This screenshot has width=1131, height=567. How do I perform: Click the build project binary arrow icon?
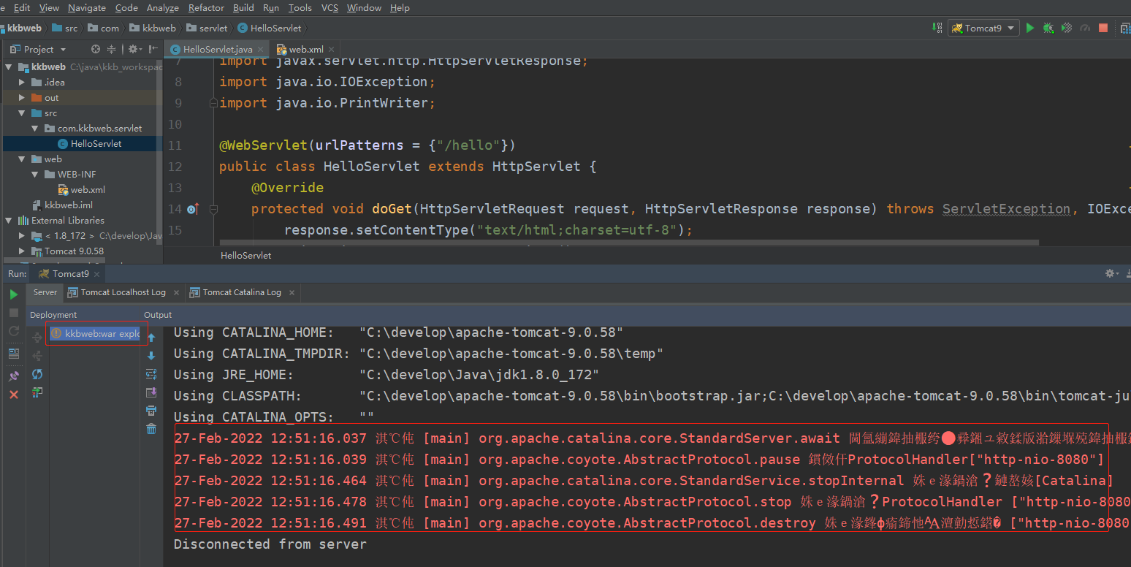[x=937, y=28]
